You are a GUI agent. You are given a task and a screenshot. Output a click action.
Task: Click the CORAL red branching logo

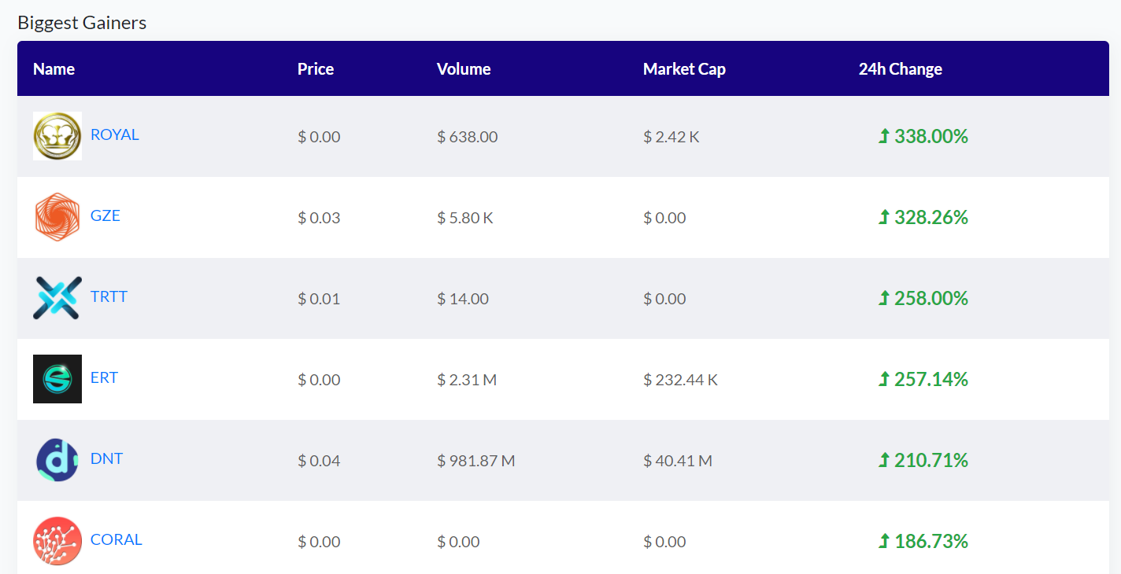pos(57,541)
